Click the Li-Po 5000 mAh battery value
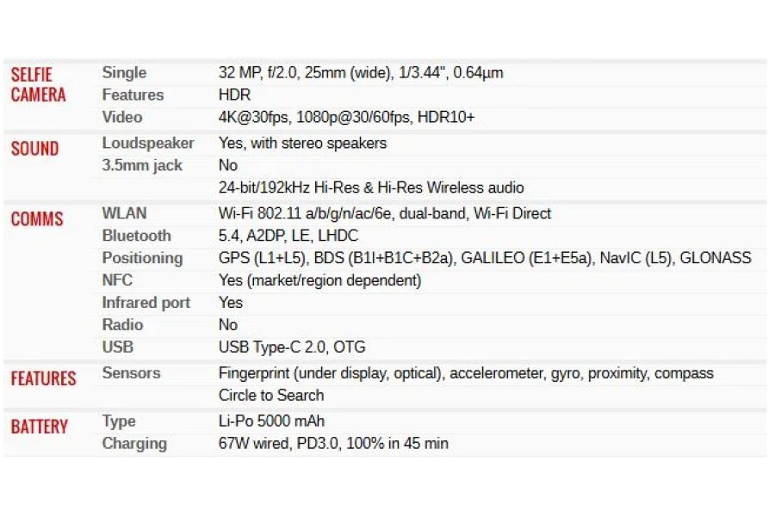This screenshot has height=516, width=775. 271,421
